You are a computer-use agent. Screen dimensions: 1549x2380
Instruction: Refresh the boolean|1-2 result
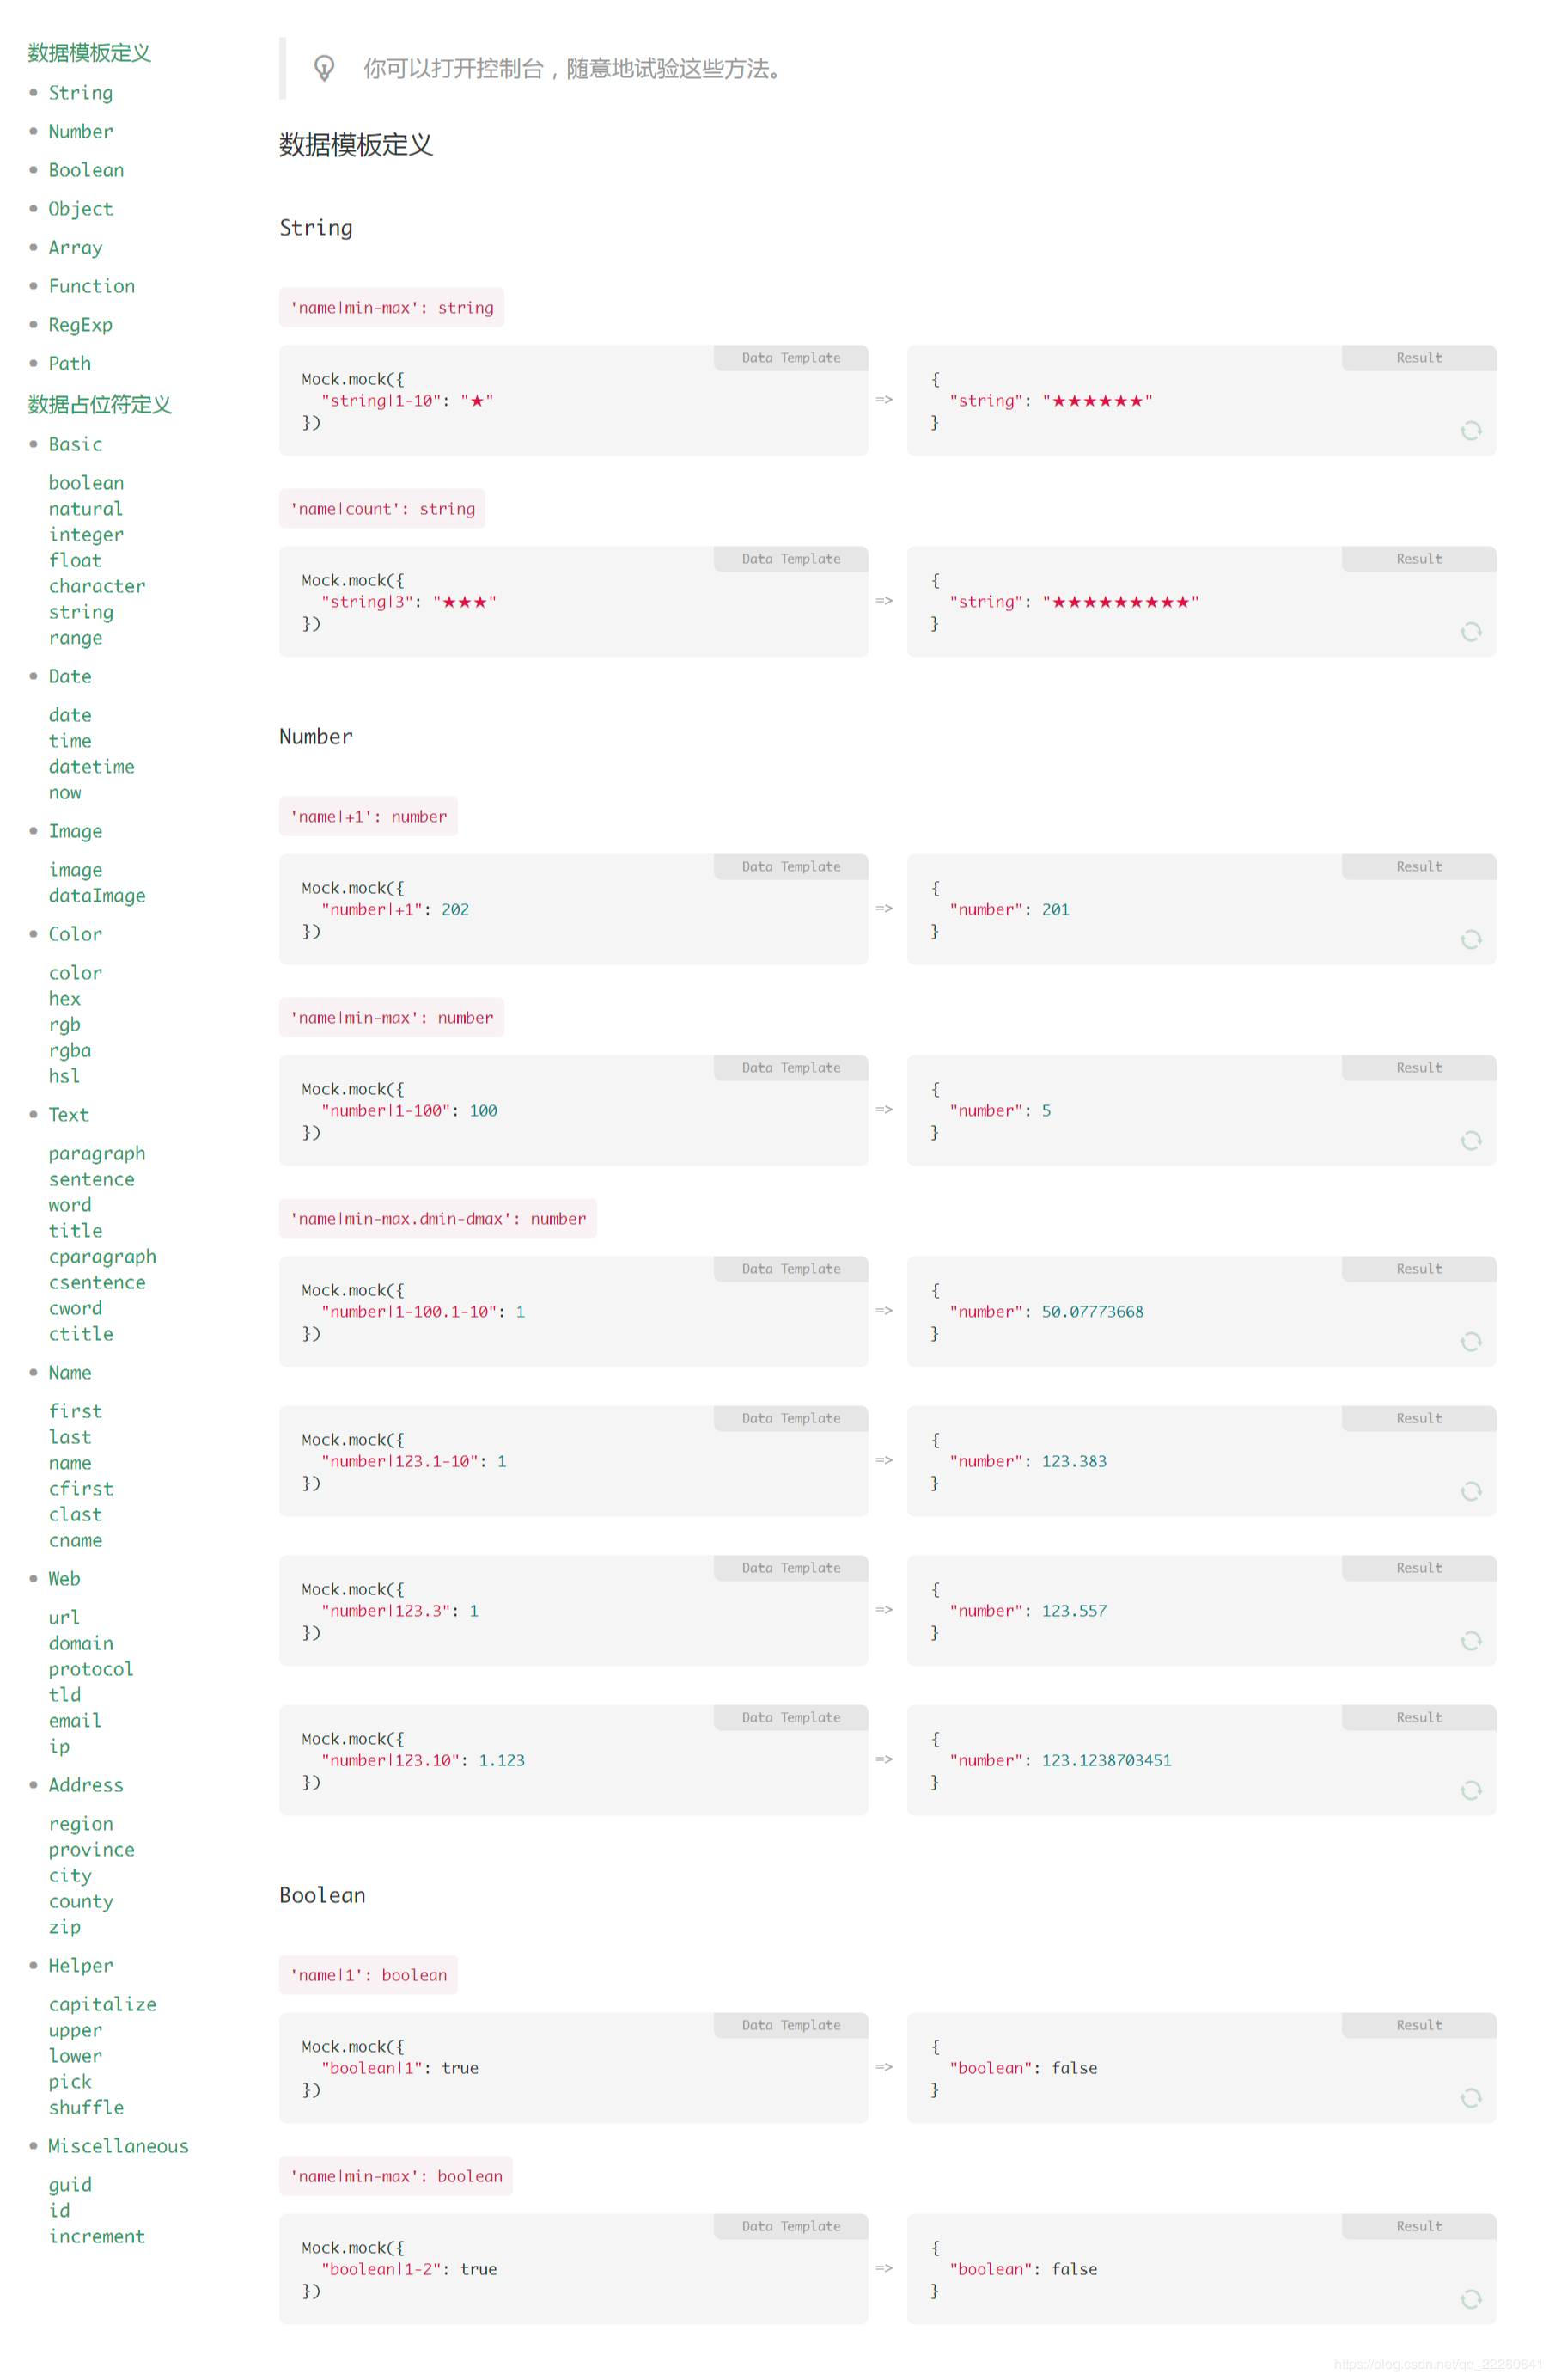coord(1470,2300)
